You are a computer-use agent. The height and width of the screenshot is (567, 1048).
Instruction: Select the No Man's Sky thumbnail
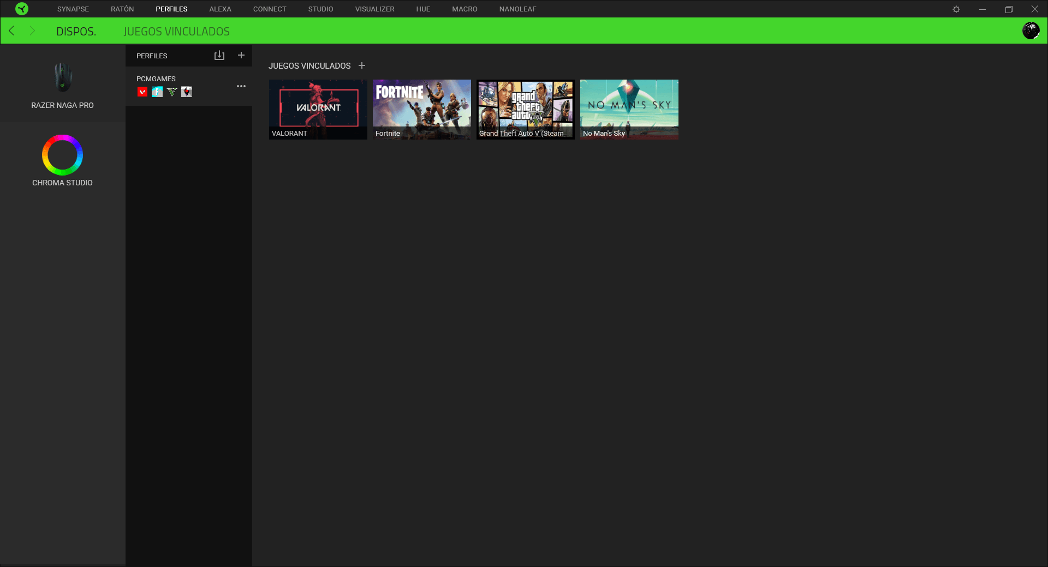(629, 110)
